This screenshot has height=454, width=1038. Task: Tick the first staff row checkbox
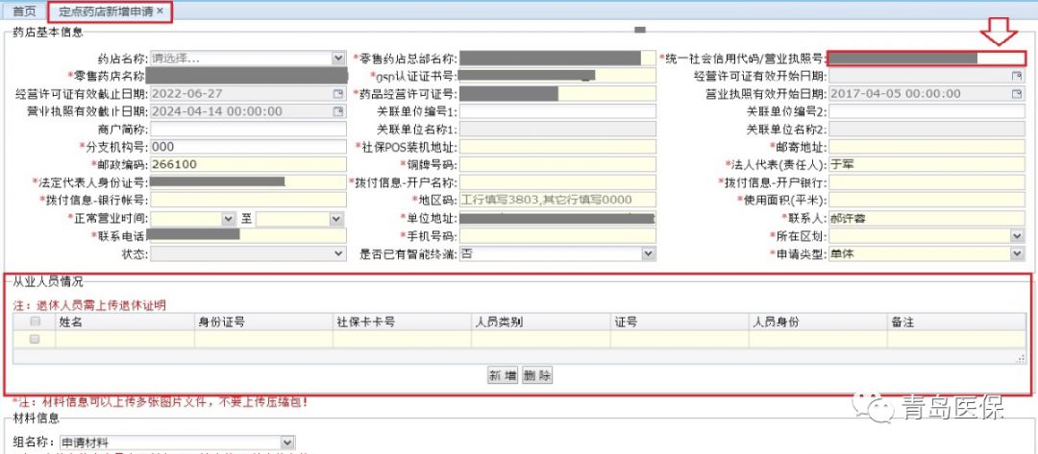(36, 340)
